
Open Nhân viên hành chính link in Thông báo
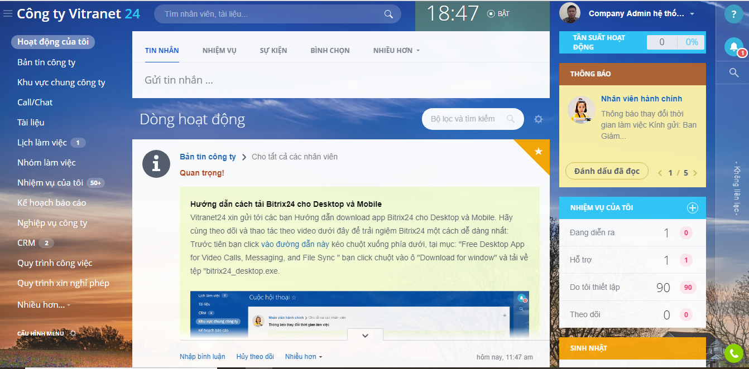click(x=641, y=99)
